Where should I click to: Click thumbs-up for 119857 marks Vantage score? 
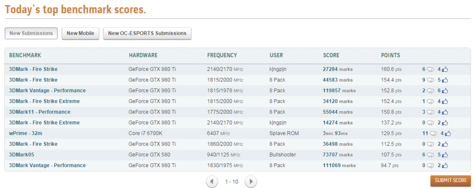coord(445,91)
